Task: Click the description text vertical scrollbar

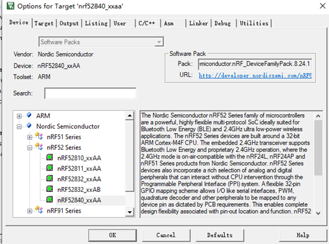Action: 318,164
